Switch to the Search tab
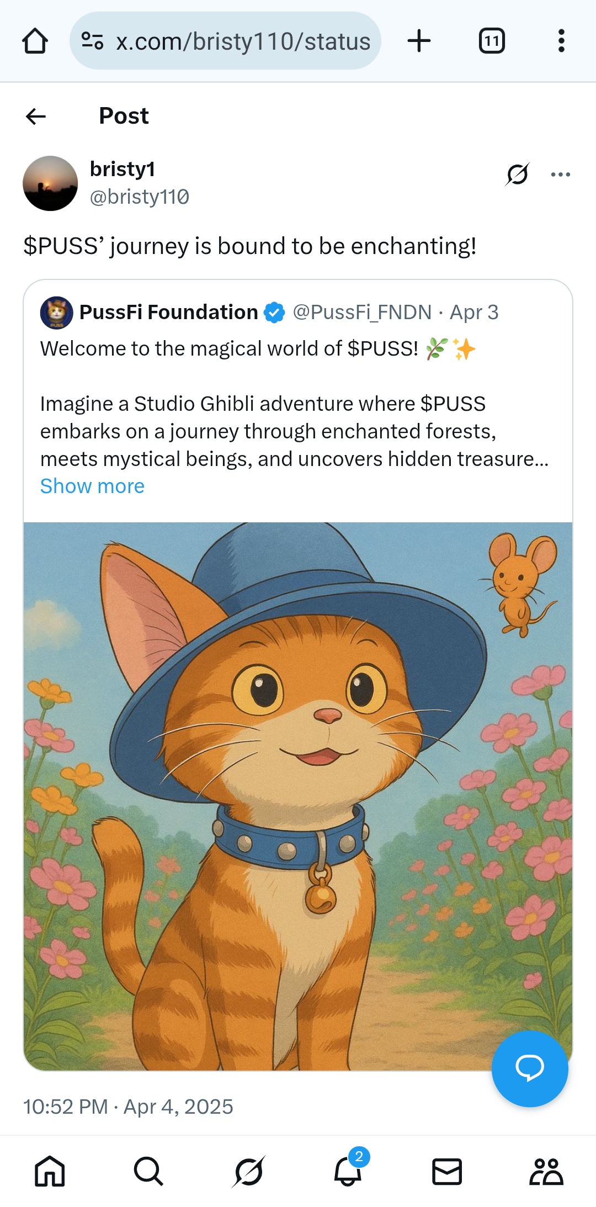The image size is (596, 1207). pyautogui.click(x=148, y=1171)
